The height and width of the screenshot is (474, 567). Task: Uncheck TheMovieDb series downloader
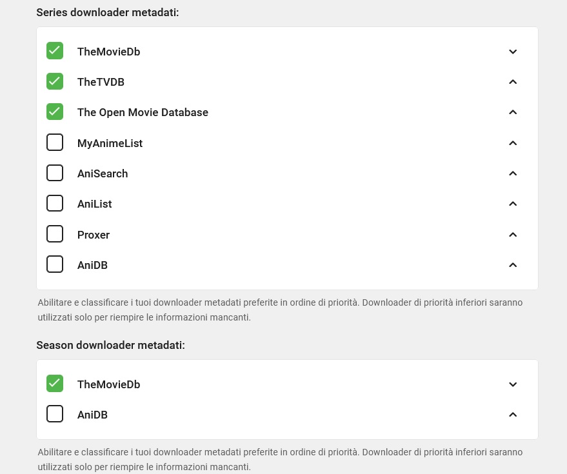pos(55,51)
